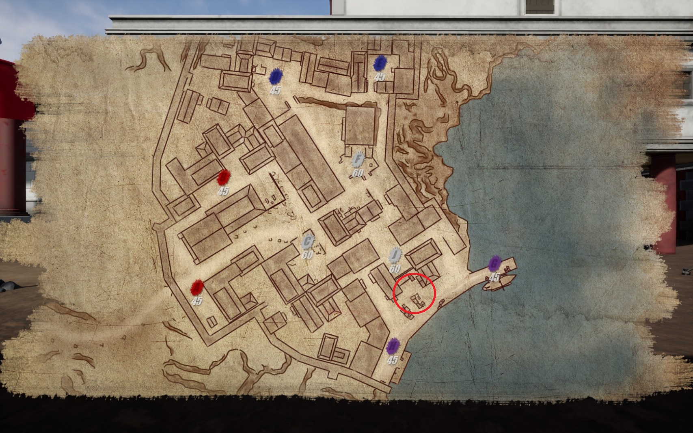
Task: Click the 60 value under point J
Action: tap(395, 269)
